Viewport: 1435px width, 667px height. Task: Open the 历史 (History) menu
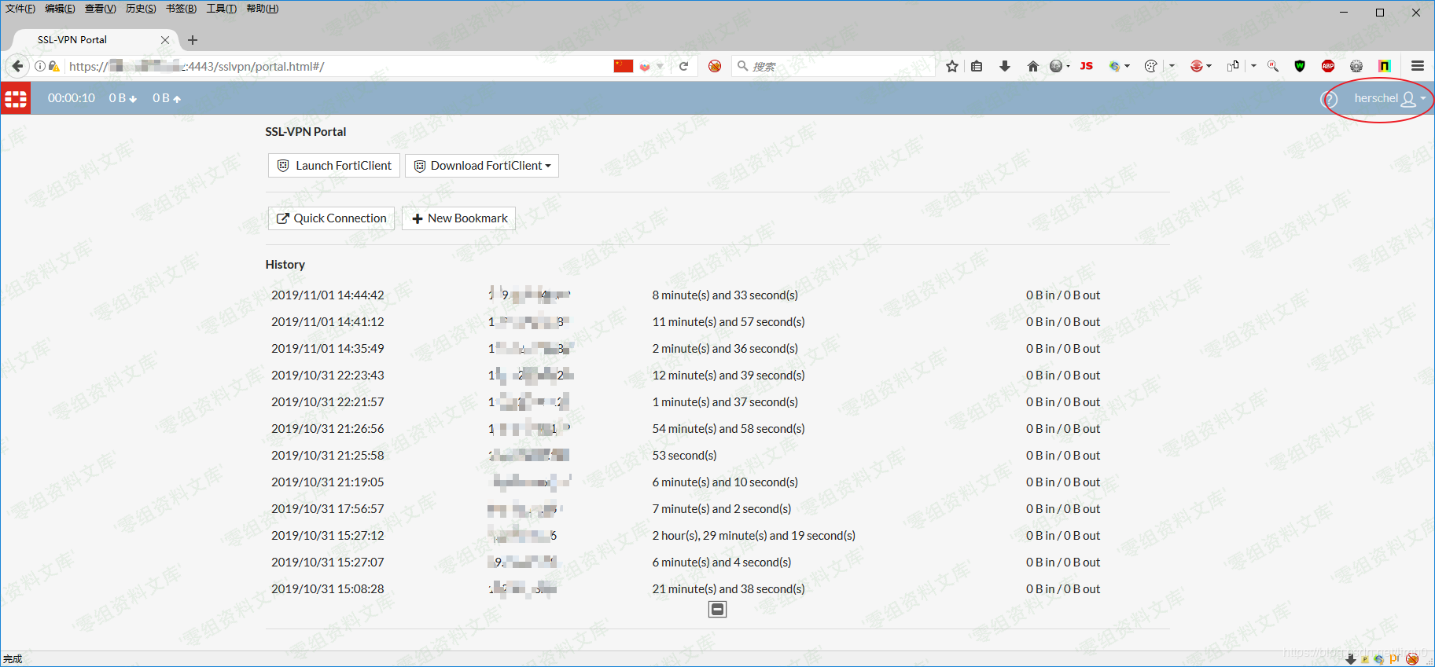[141, 9]
